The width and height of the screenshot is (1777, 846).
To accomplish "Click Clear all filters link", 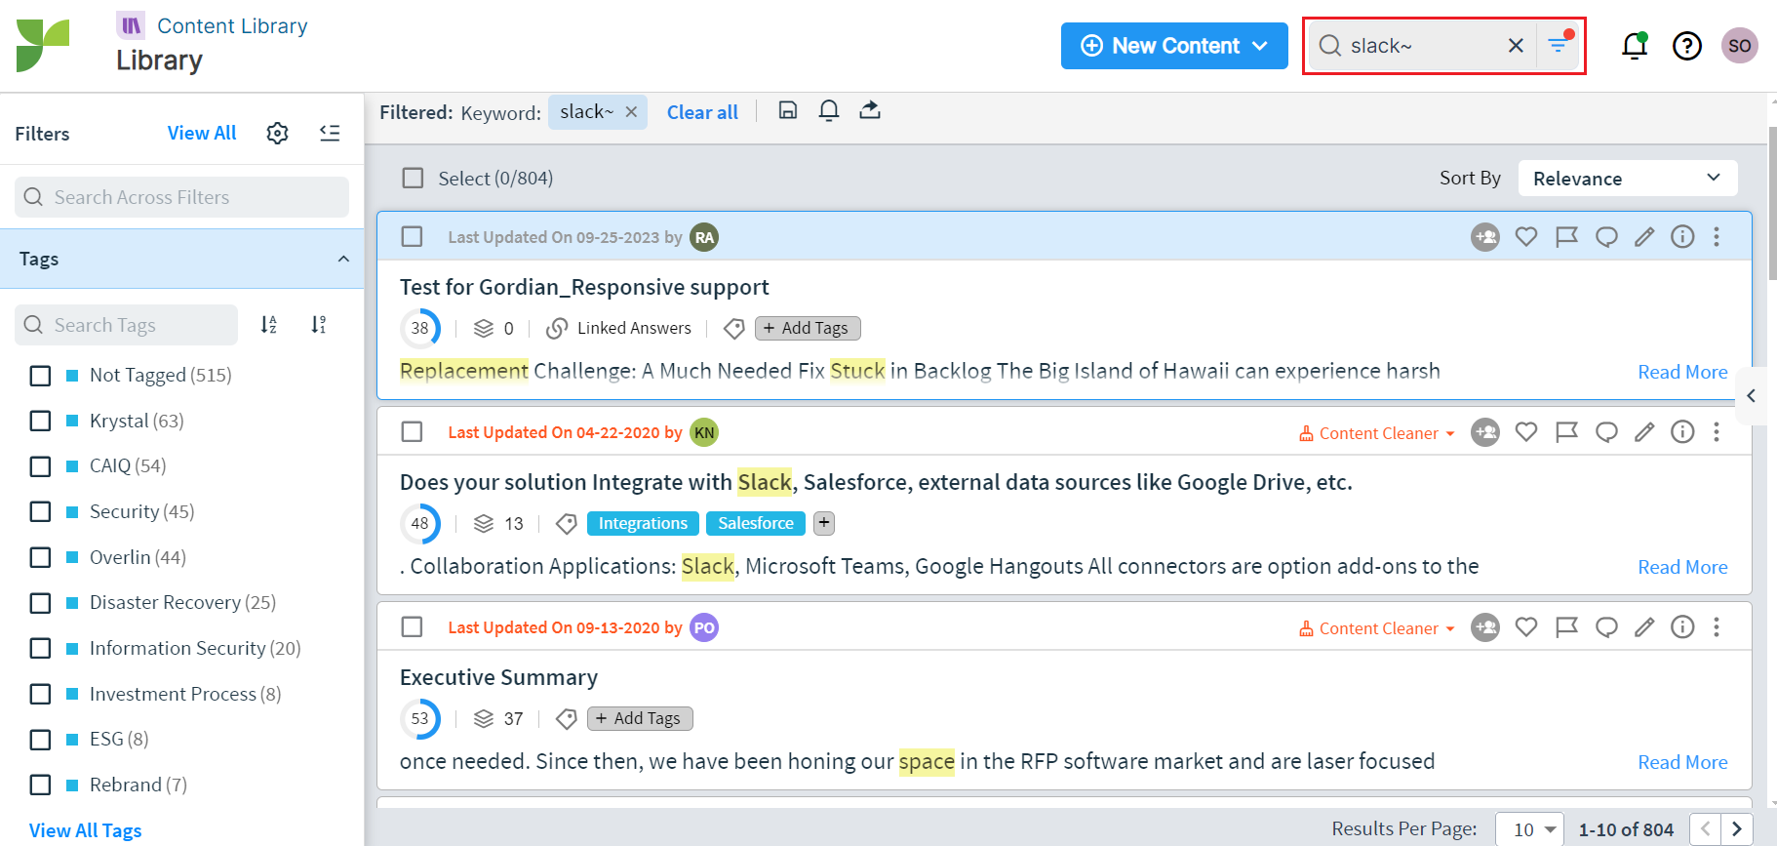I will [x=702, y=112].
